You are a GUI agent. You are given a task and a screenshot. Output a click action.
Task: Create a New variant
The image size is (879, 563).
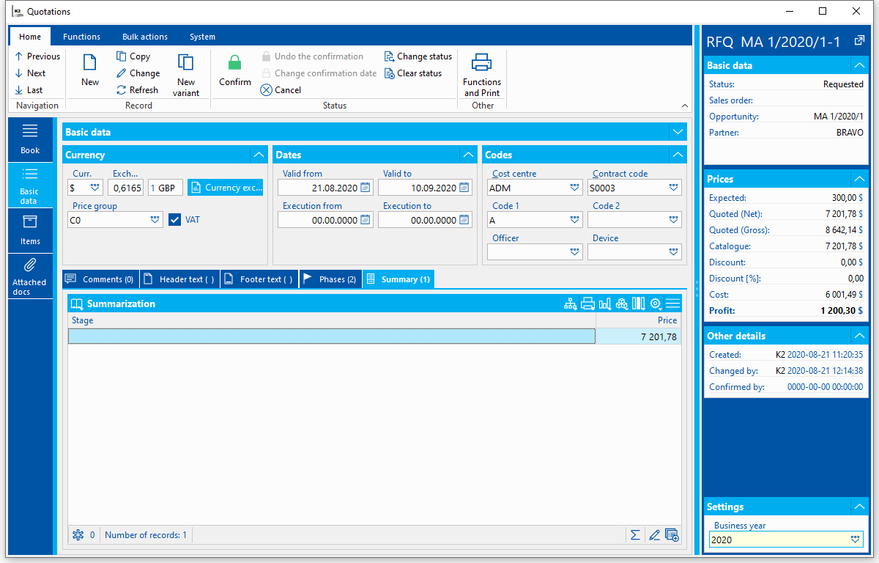(x=186, y=74)
